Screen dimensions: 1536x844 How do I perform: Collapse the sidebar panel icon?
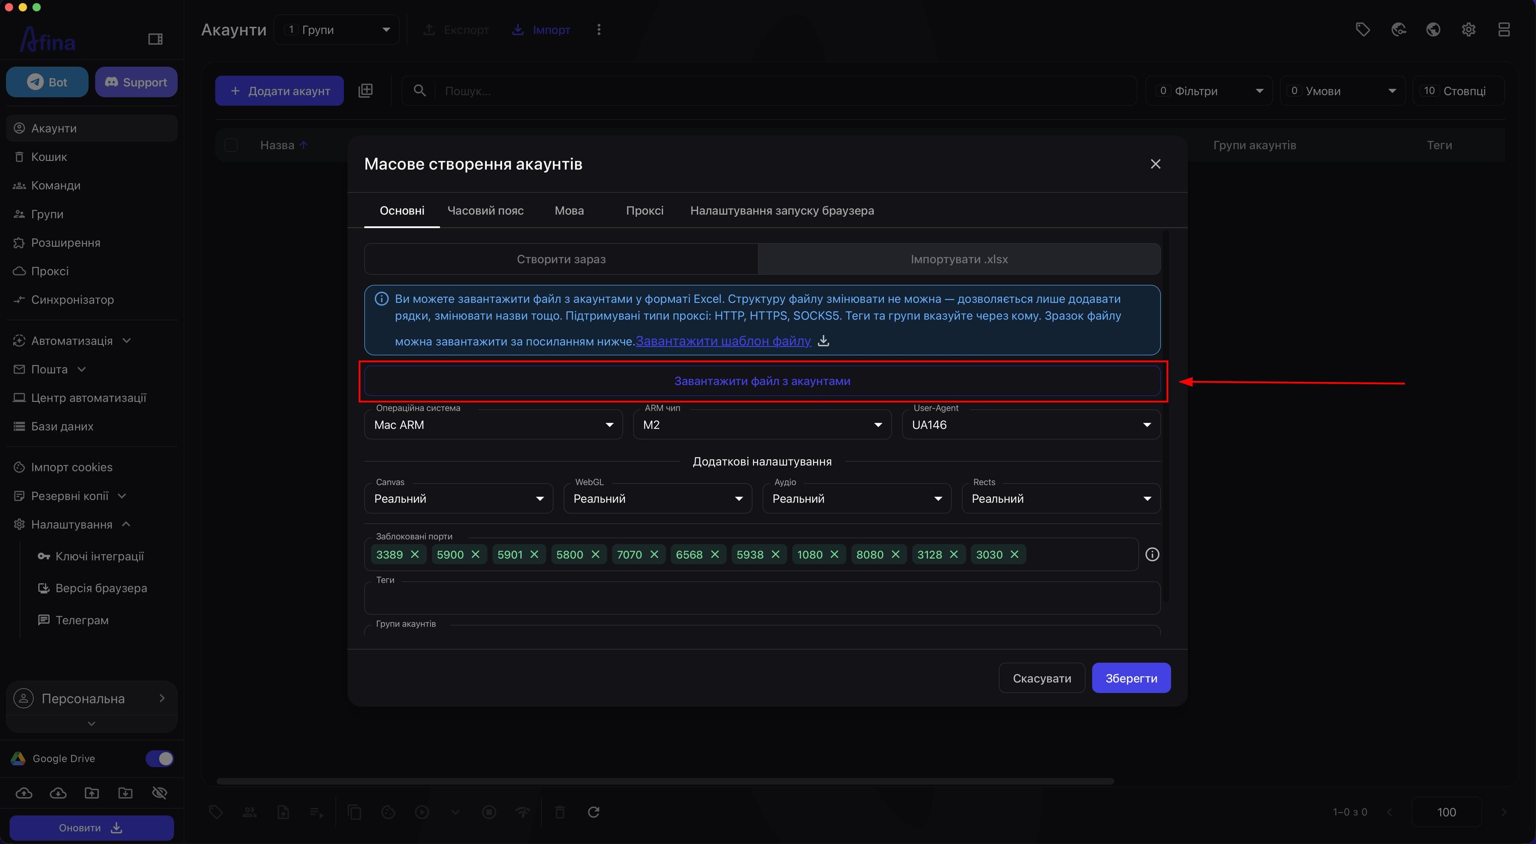click(x=155, y=39)
